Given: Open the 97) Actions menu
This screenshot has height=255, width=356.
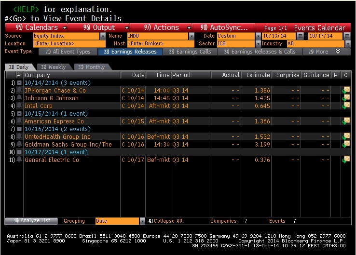Looking at the screenshot, I should [161, 27].
